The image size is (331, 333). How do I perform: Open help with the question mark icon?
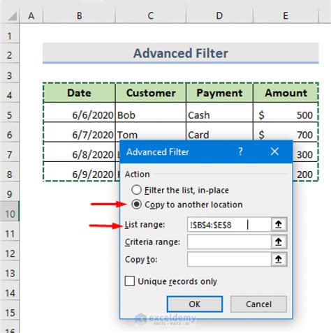point(240,151)
